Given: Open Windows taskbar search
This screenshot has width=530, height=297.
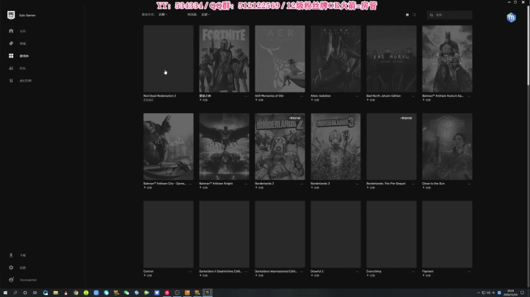Looking at the screenshot, I should point(15,293).
